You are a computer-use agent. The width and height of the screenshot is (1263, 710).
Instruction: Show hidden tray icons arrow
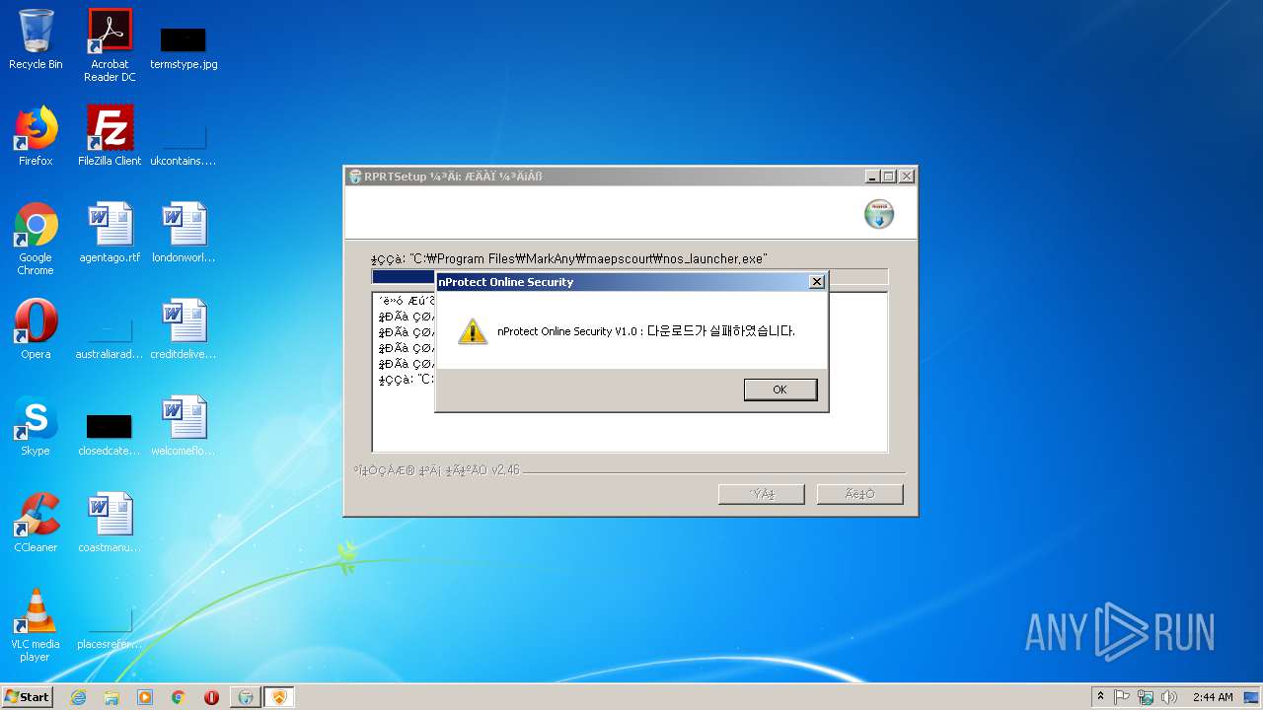tap(1100, 697)
